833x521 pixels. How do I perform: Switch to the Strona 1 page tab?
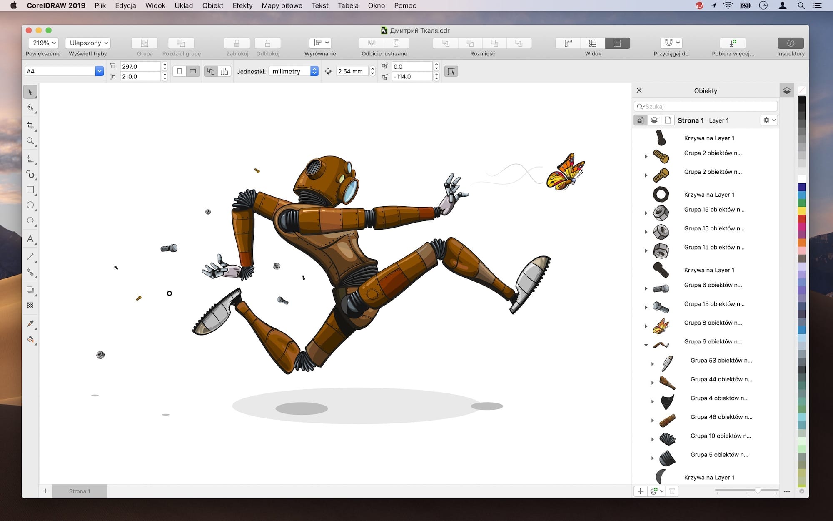coord(80,491)
